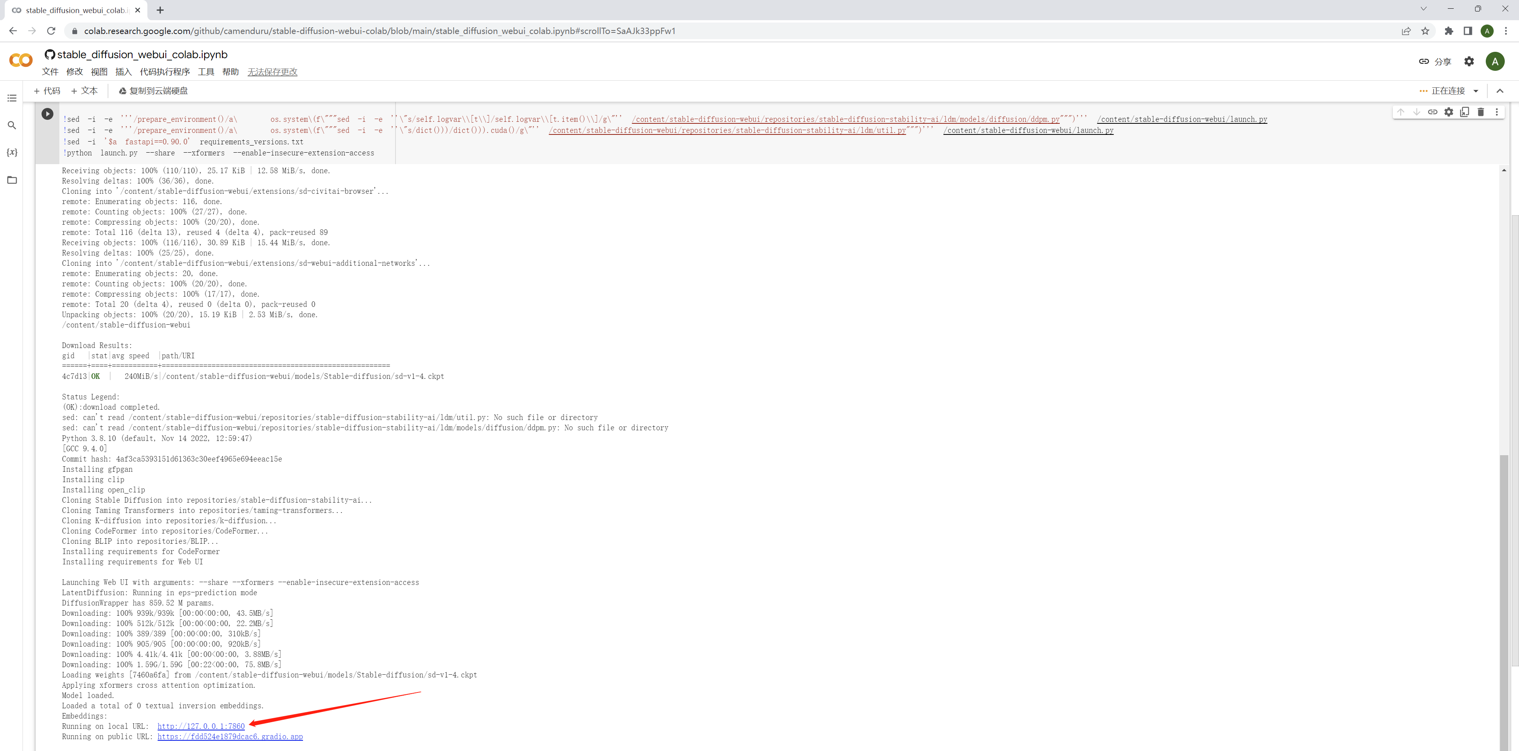Go back in browser history
Viewport: 1519px width, 751px height.
coord(13,31)
